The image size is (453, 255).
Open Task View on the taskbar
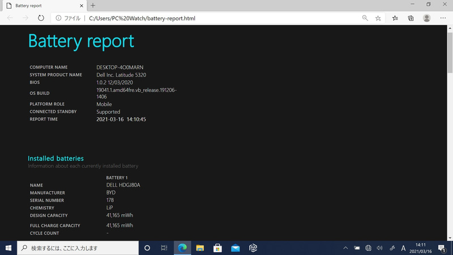point(164,248)
